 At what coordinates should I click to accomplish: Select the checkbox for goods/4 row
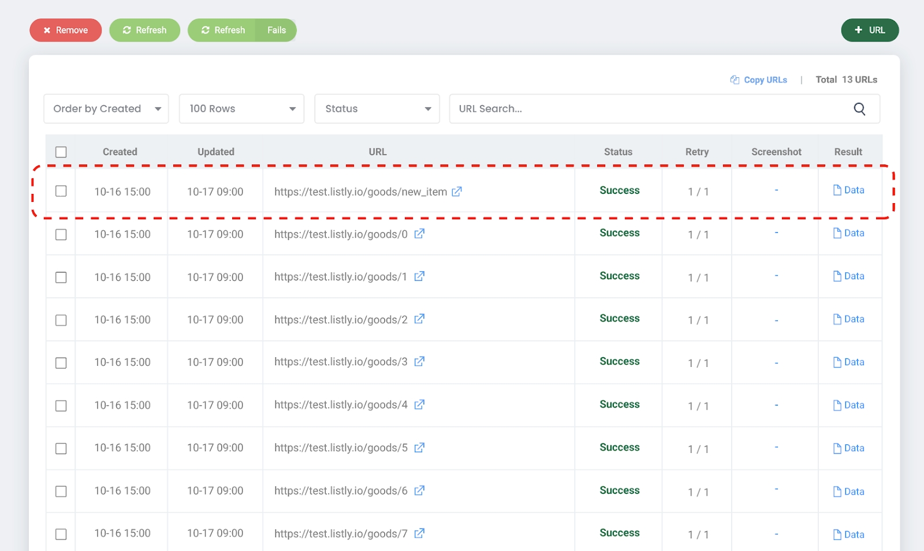pyautogui.click(x=61, y=406)
